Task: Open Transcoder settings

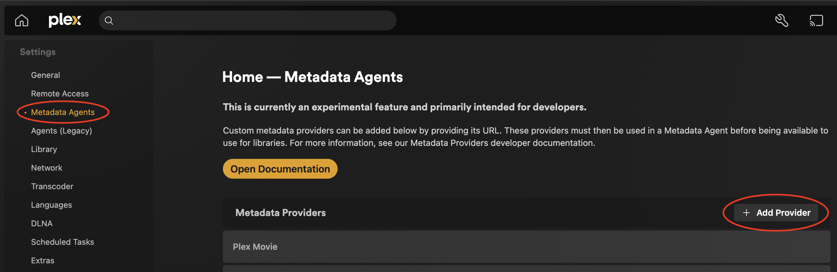Action: click(x=52, y=186)
